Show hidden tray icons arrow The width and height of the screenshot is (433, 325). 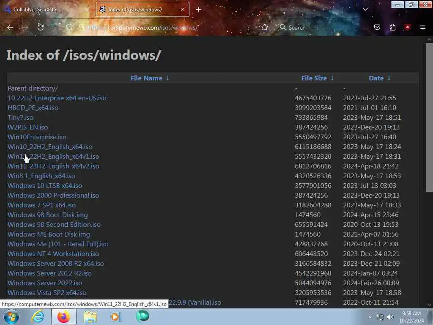370,317
